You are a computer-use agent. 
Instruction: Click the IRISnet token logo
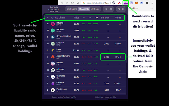tap(53, 64)
